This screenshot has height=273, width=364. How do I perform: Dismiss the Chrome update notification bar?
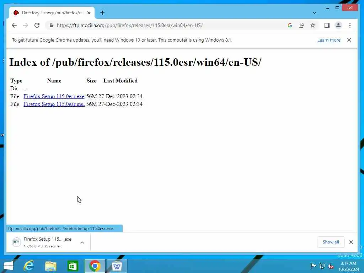(349, 40)
